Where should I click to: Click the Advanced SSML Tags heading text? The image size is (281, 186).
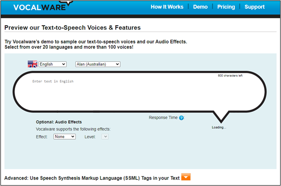pos(92,178)
